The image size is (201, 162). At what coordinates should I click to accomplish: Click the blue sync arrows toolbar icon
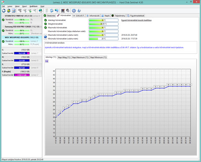pyautogui.click(x=52, y=10)
